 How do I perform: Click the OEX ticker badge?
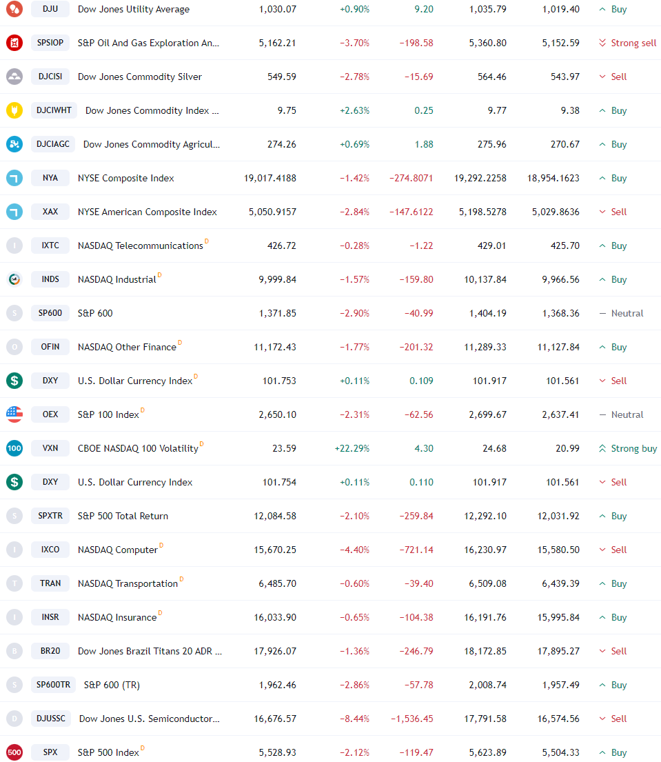tap(50, 414)
